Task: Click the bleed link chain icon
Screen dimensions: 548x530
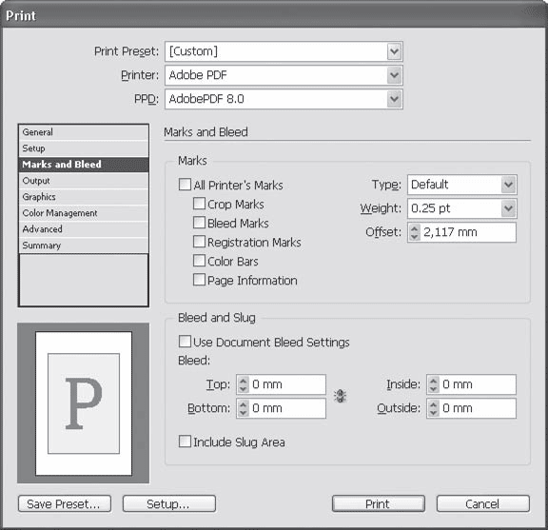Action: 340,396
